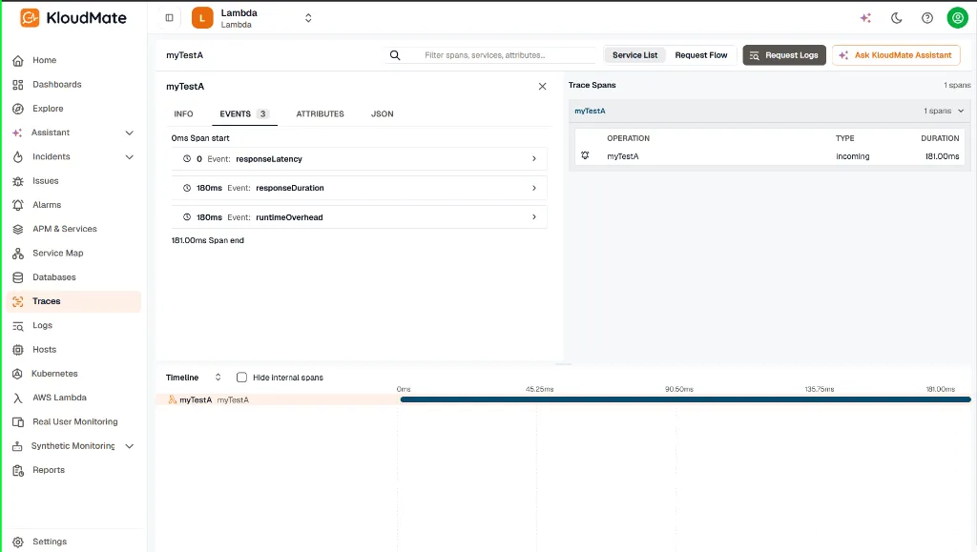Open Logs icon in sidebar
Screen dimensions: 977x552
point(18,325)
